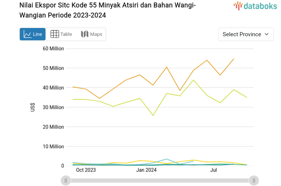Click the time range scrollbar track
281x186 pixels.
click(160, 181)
